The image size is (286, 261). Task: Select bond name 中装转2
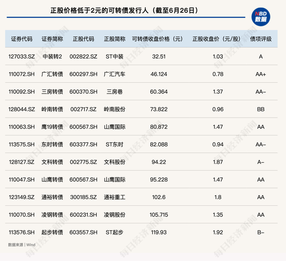pyautogui.click(x=52, y=57)
